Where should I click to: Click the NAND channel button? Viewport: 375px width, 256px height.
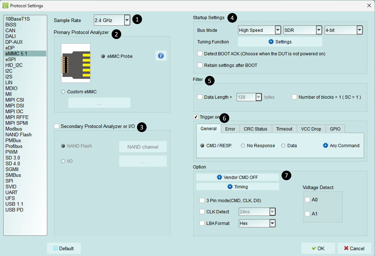[x=143, y=147]
